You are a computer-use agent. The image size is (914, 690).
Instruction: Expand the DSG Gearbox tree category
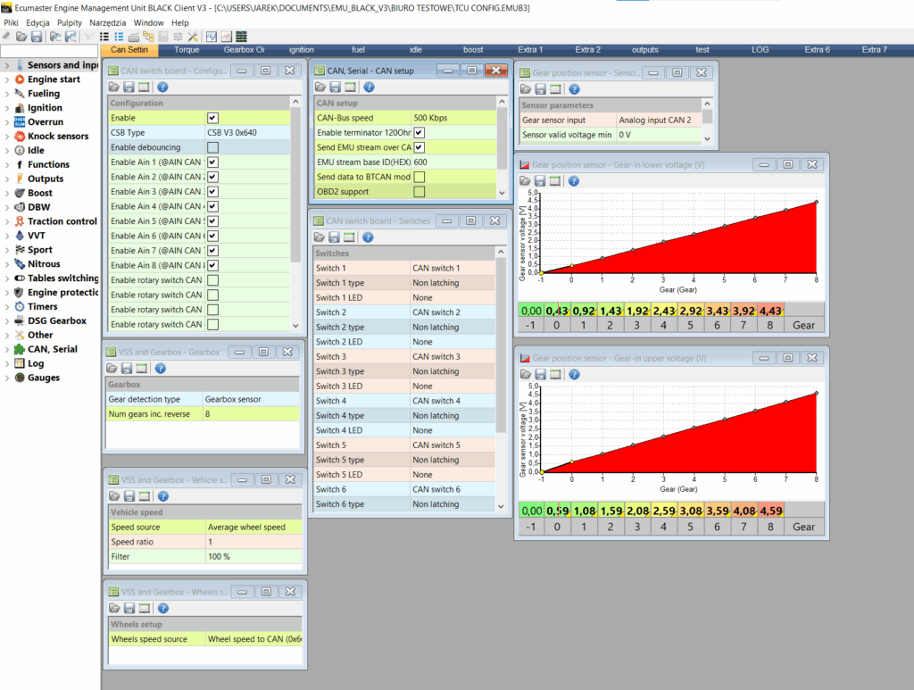pos(7,321)
